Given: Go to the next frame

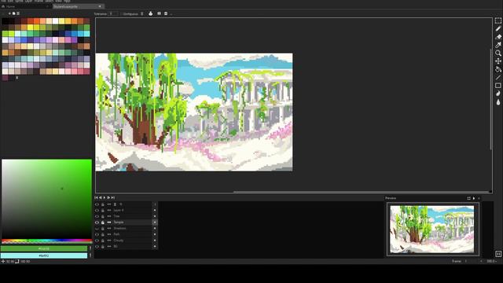Looking at the screenshot, I should coord(108,197).
